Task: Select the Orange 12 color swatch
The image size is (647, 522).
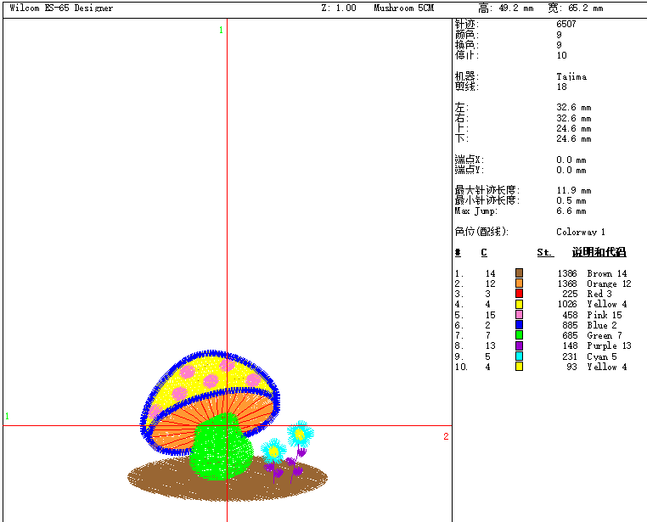Action: 519,283
